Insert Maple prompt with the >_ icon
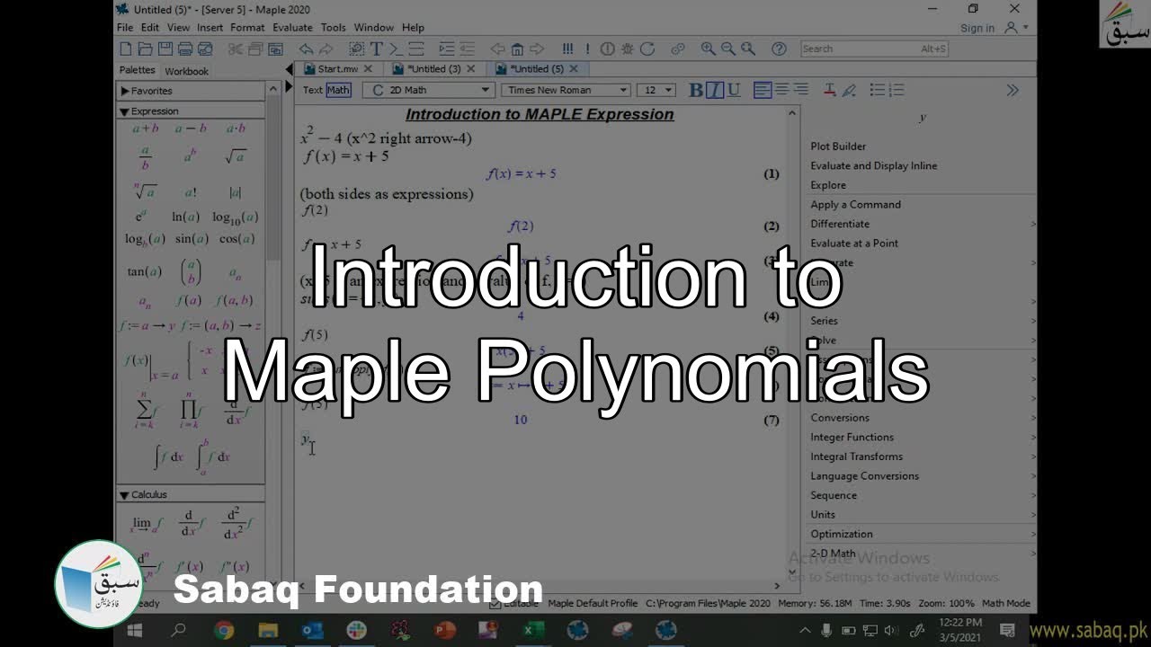The height and width of the screenshot is (647, 1151). point(396,49)
